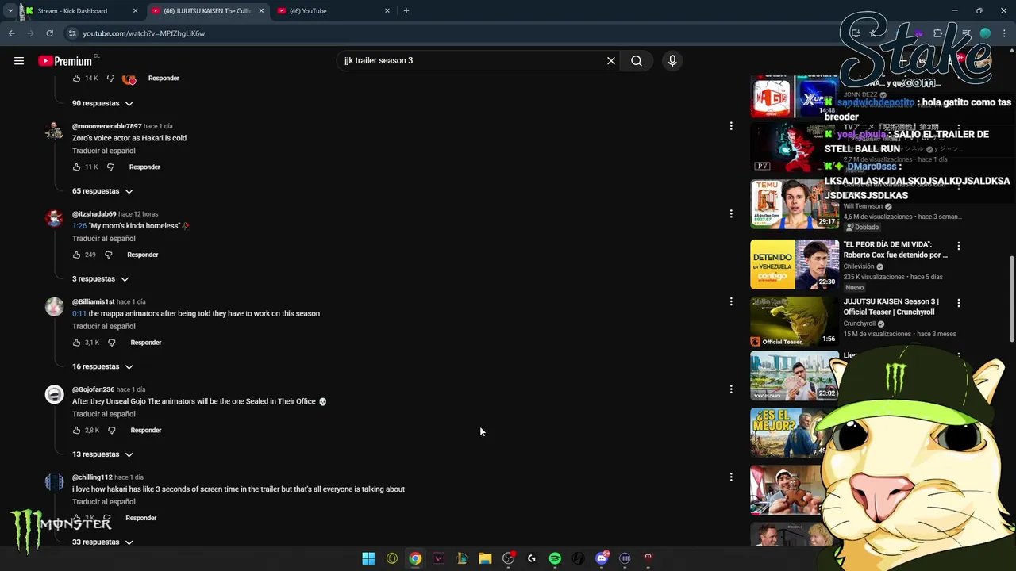Image resolution: width=1016 pixels, height=571 pixels.
Task: Translate @chilling112 comment to Spanish
Action: [104, 502]
